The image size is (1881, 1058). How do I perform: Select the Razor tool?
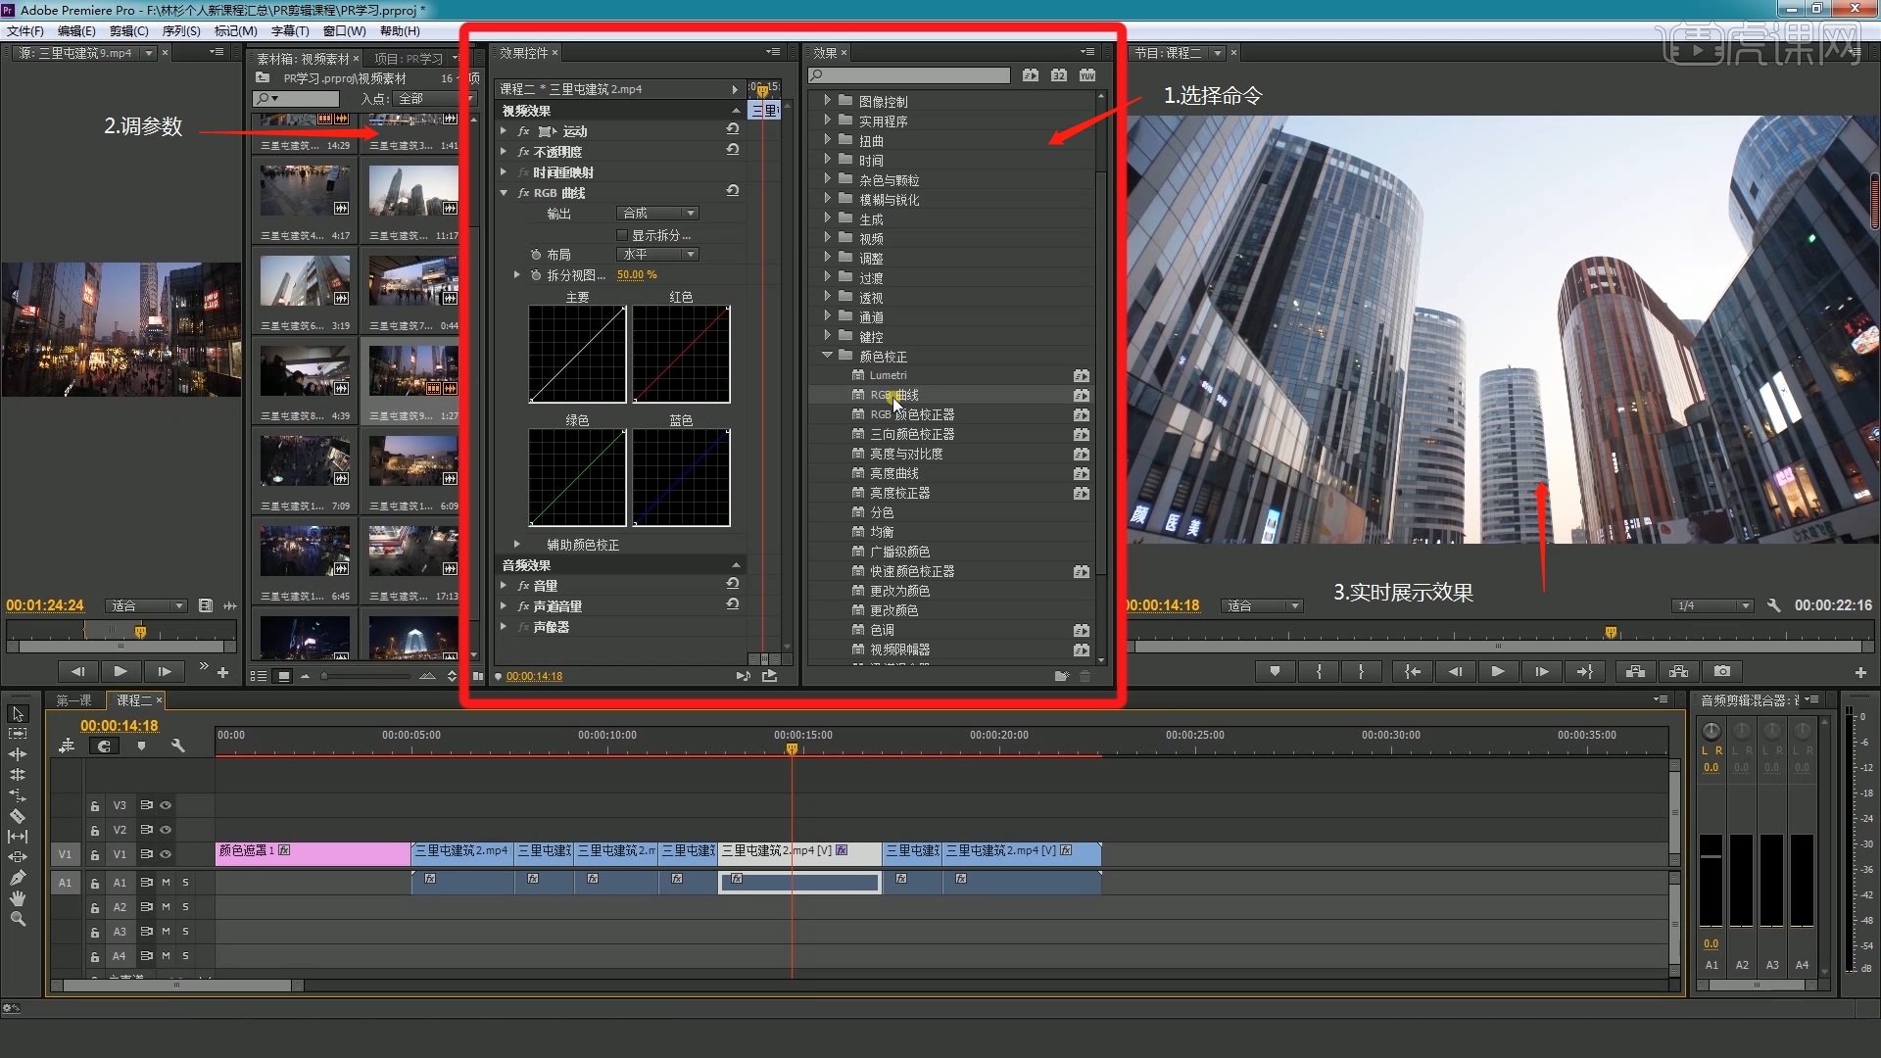[18, 816]
